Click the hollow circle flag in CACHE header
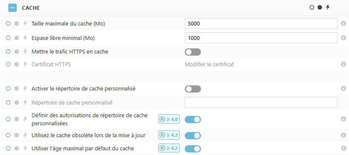Viewport: 349px width, 155px height. (311, 8)
